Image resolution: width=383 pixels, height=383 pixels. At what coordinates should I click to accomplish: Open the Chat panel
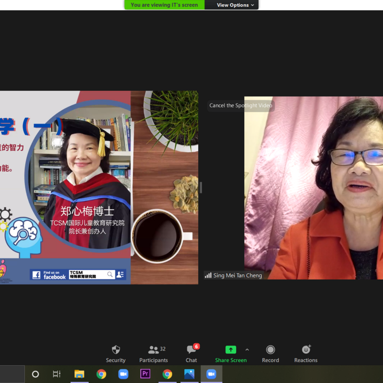pyautogui.click(x=191, y=353)
